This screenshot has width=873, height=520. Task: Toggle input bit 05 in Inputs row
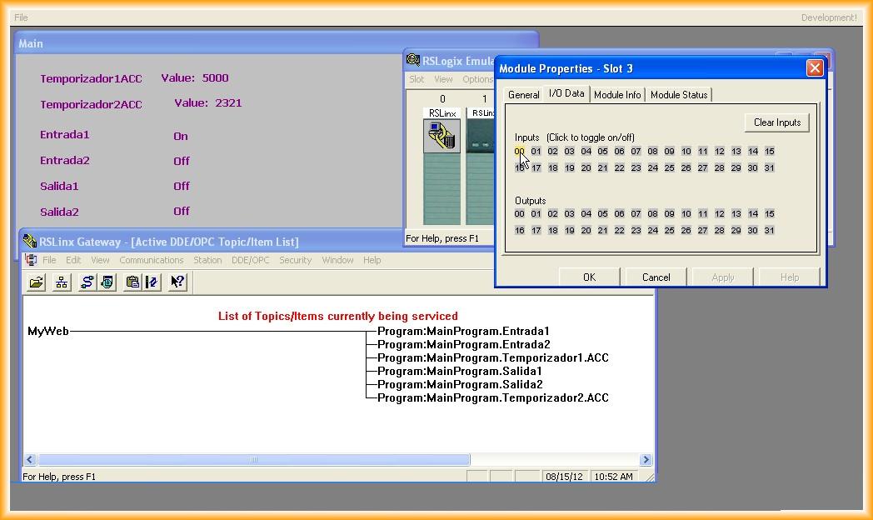pyautogui.click(x=603, y=152)
